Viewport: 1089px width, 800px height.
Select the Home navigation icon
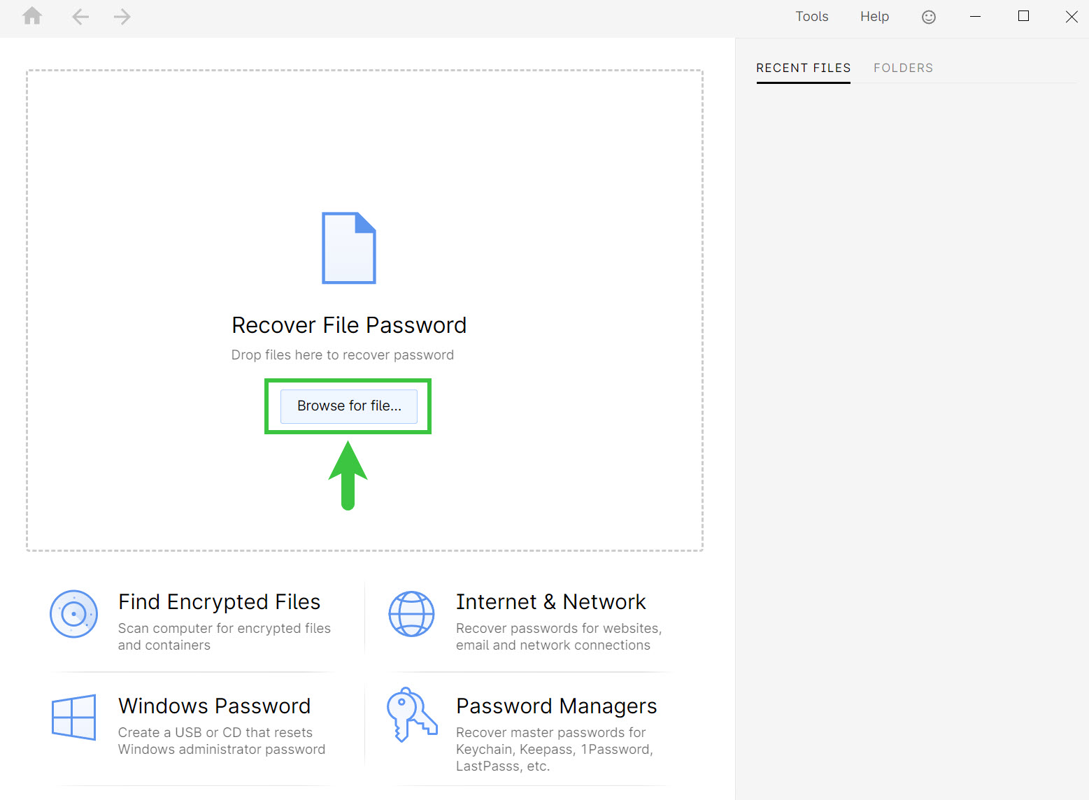coord(31,16)
